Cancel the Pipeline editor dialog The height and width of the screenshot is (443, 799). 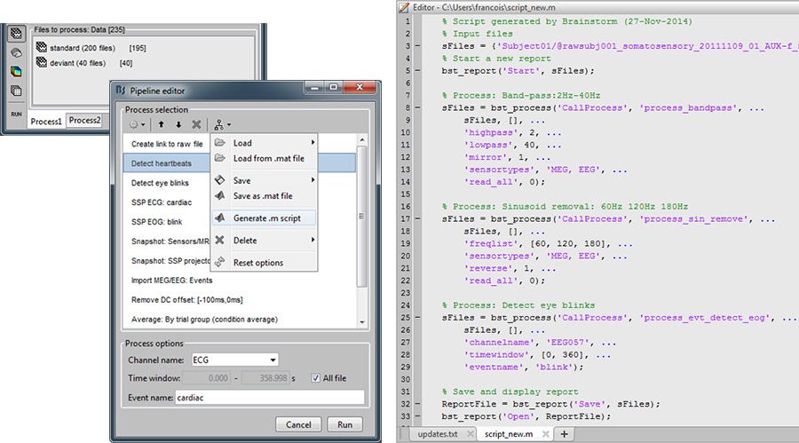(290, 424)
